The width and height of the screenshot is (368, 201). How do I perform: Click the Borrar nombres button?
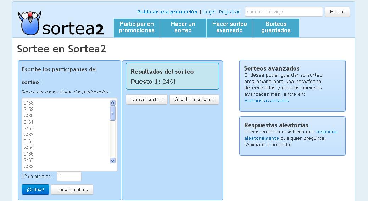72,190
